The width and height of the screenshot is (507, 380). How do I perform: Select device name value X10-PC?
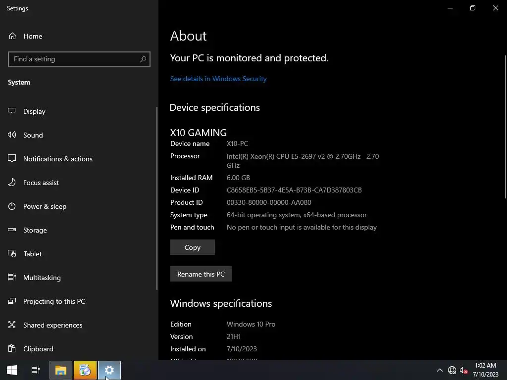coord(237,143)
